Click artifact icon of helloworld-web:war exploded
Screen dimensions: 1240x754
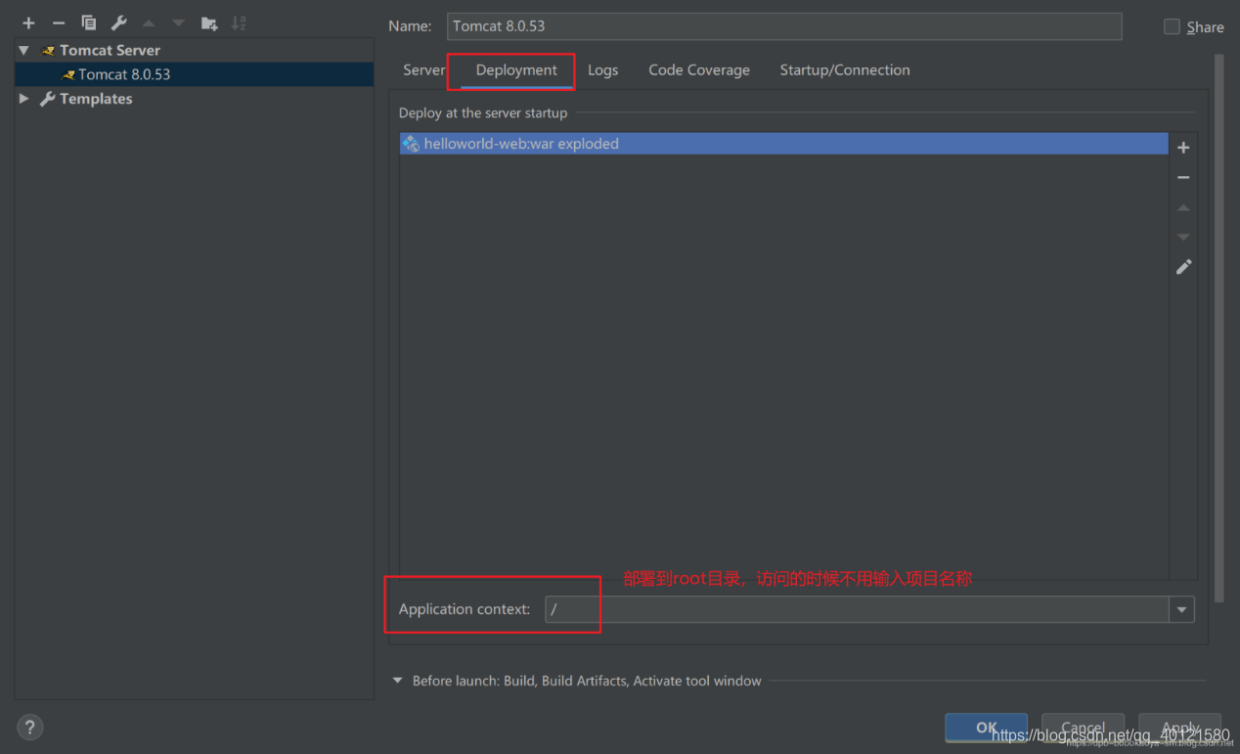[x=411, y=144]
